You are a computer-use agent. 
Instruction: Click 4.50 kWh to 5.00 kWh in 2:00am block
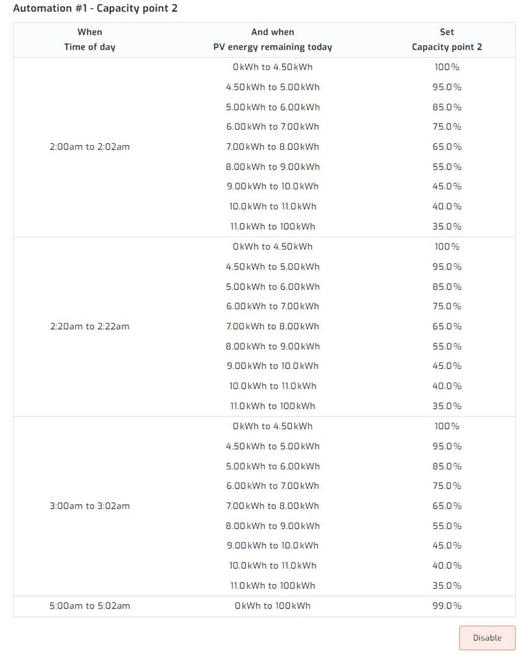click(273, 87)
